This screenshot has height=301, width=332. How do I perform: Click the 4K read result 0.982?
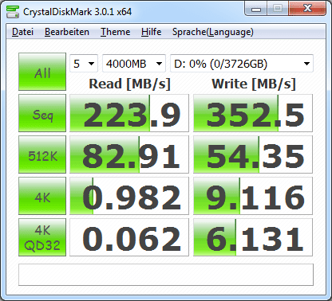[x=129, y=196]
